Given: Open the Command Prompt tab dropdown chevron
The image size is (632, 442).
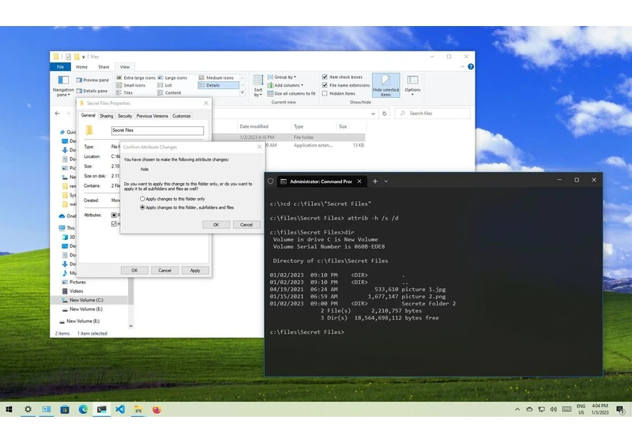Looking at the screenshot, I should [x=386, y=182].
